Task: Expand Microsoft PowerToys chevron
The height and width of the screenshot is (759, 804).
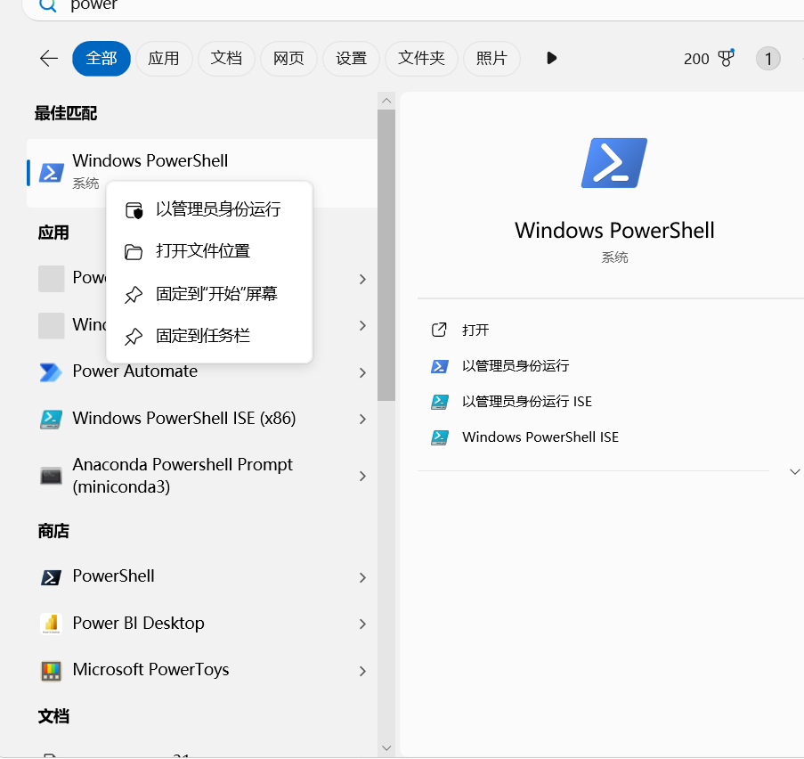Action: point(362,671)
